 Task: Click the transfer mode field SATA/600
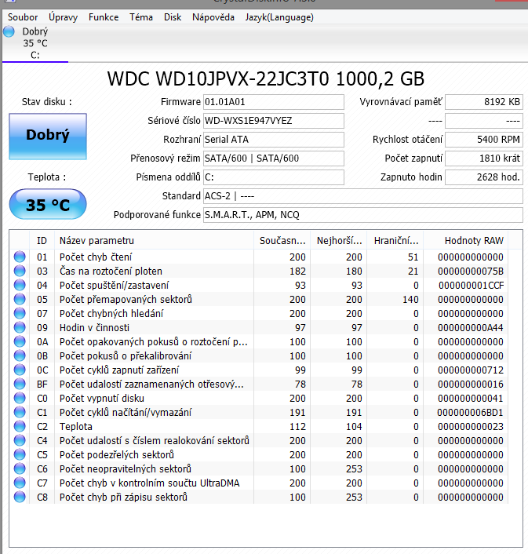(x=274, y=159)
